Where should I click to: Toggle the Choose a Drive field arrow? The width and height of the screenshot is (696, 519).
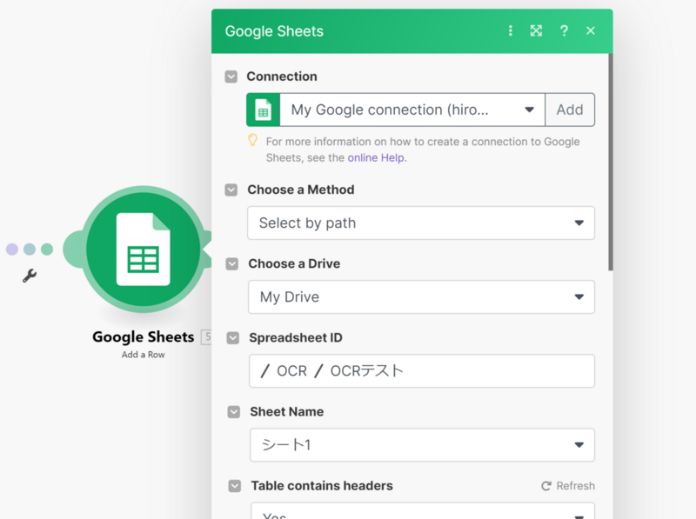coord(232,264)
